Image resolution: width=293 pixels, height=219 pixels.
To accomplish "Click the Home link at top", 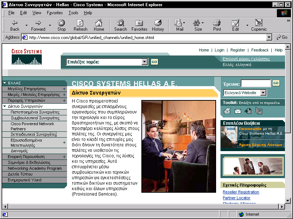I will (x=204, y=50).
